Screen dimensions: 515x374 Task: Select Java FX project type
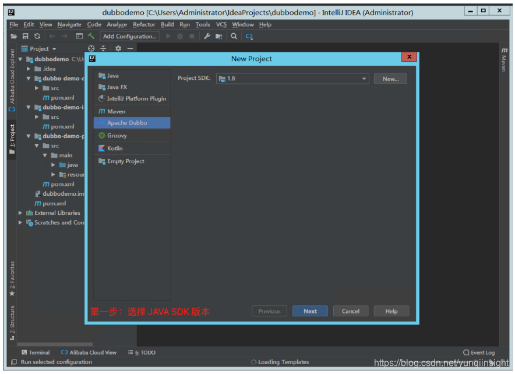pos(132,87)
